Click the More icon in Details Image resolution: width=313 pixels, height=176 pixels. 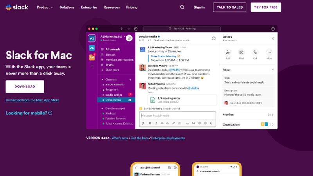pyautogui.click(x=269, y=52)
